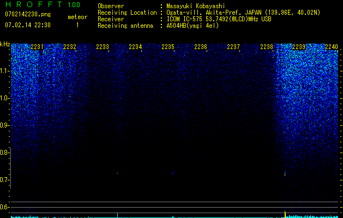343x218 pixels.
Task: Click the HROFFT 1.00 title text
Action: point(43,4)
